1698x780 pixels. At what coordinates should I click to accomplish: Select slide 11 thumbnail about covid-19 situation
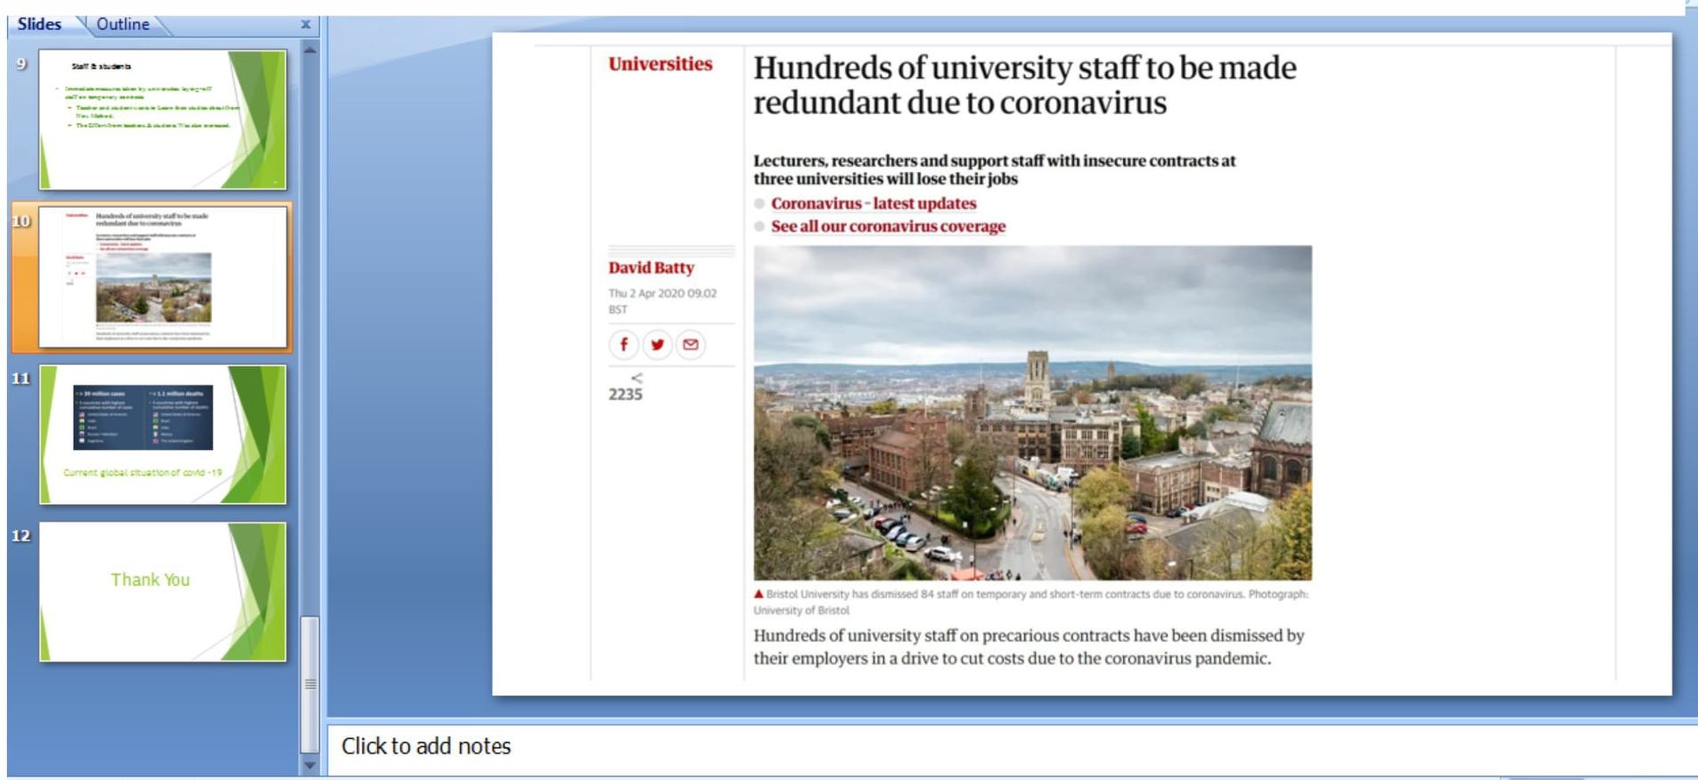click(x=163, y=434)
